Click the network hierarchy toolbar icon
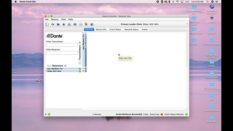 69,24
